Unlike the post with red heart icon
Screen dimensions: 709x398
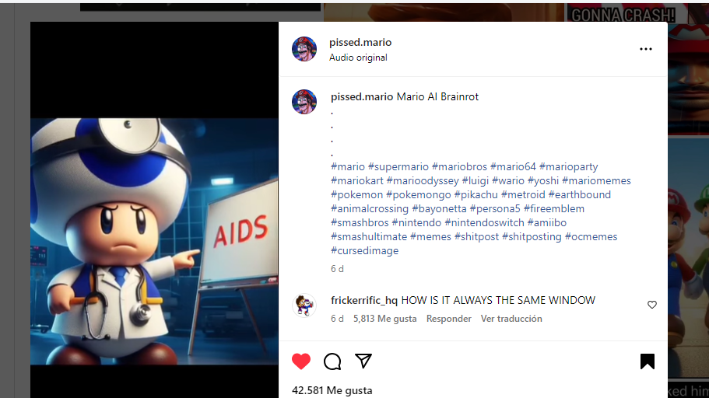point(301,361)
